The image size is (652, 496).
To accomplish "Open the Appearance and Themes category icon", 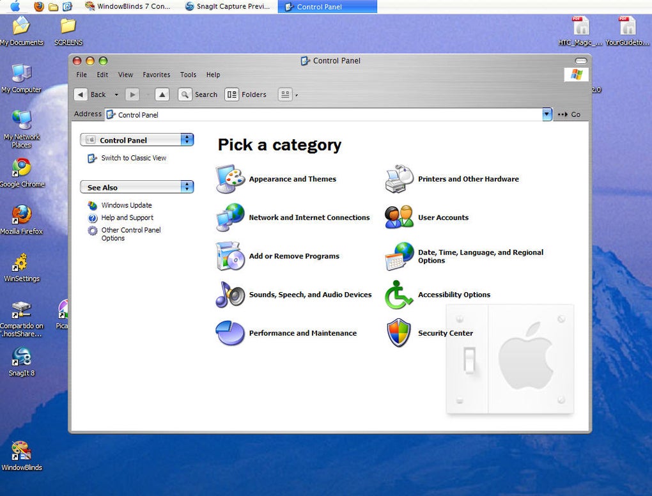I will click(x=230, y=179).
